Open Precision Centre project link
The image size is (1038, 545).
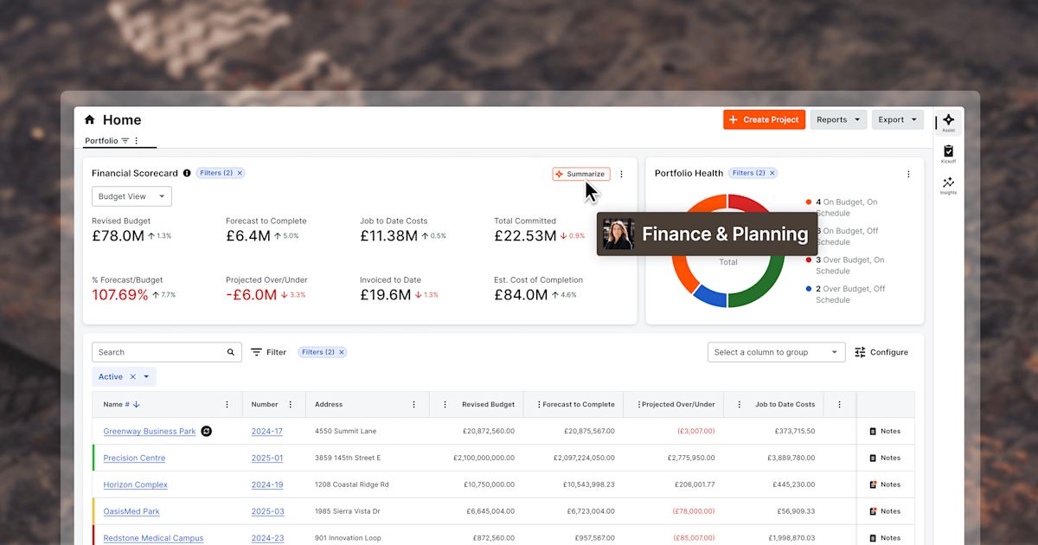[134, 458]
